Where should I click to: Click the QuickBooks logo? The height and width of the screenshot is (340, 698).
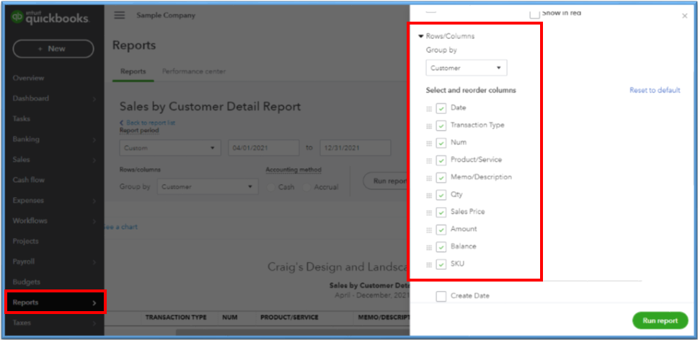[50, 17]
